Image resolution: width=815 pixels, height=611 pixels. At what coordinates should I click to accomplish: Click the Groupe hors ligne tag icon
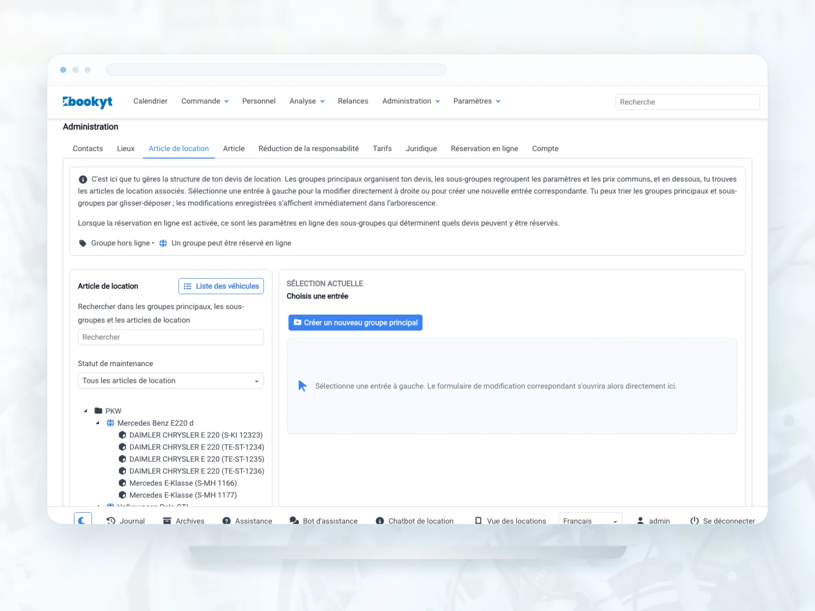tap(83, 243)
